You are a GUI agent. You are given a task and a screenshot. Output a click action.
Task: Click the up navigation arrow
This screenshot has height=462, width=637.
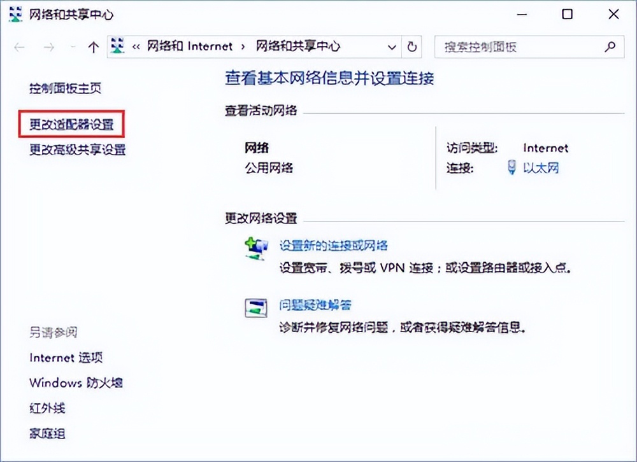tap(94, 46)
